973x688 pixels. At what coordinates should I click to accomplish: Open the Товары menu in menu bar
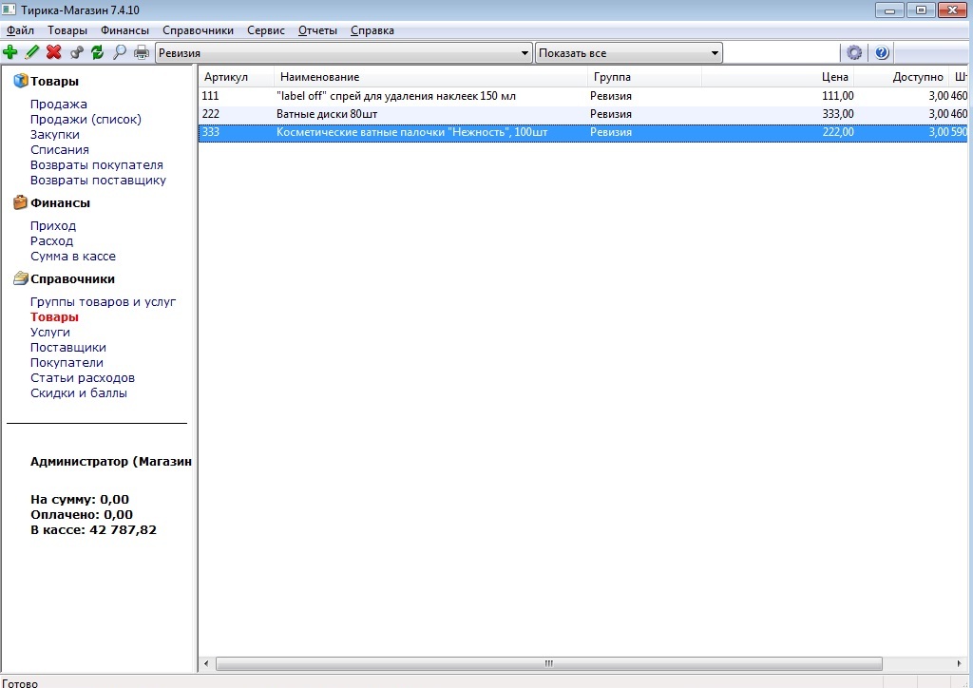click(x=67, y=30)
